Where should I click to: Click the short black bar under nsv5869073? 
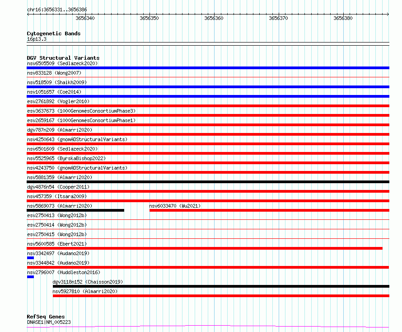75,210
